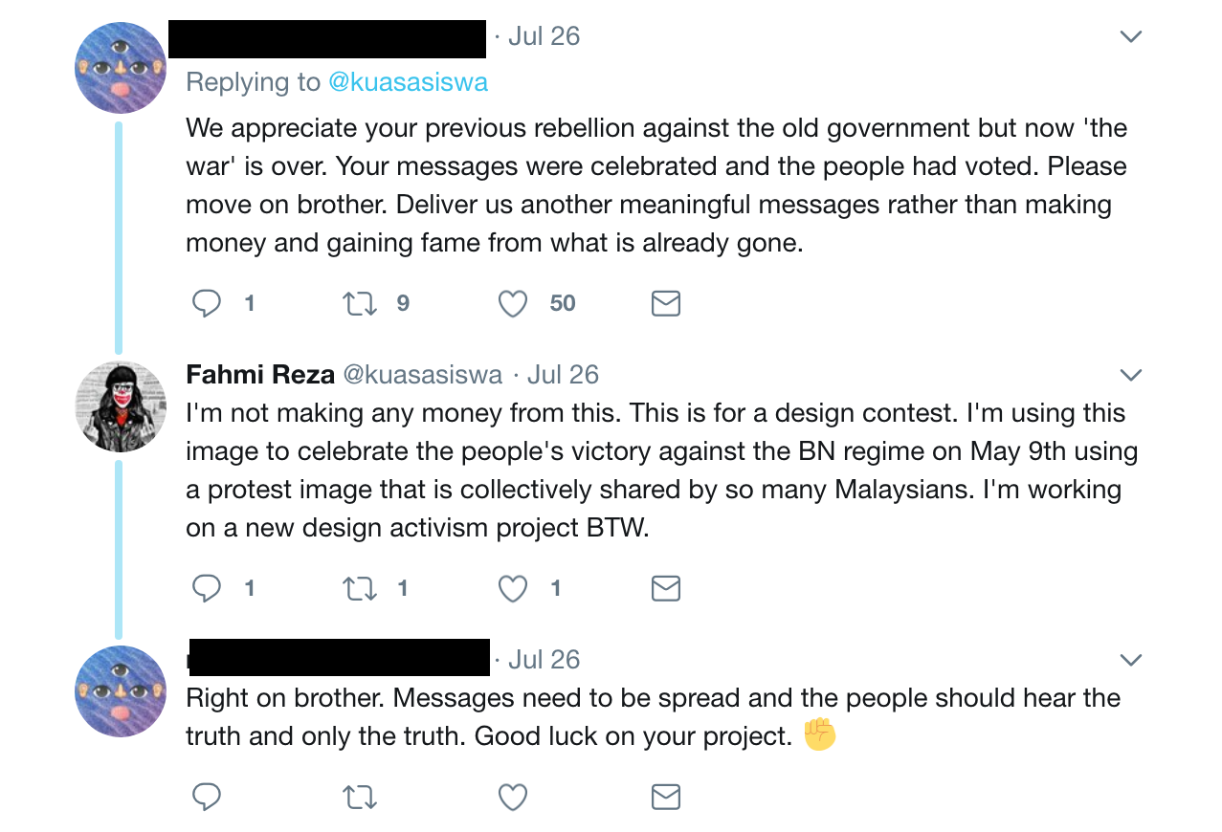
Task: Retweet Fahmi Reza's design contest tweet
Action: [360, 589]
